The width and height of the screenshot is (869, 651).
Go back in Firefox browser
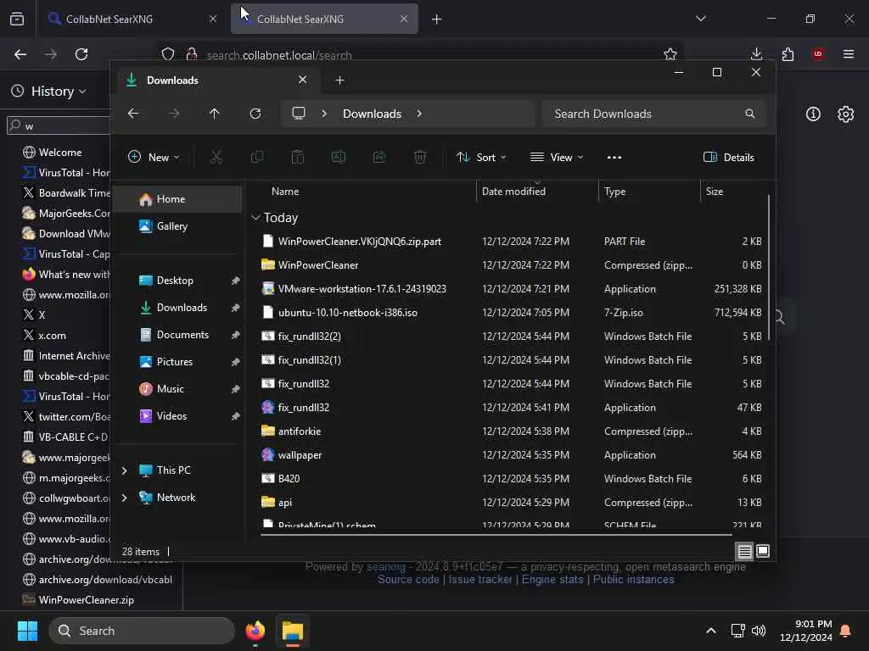[20, 54]
